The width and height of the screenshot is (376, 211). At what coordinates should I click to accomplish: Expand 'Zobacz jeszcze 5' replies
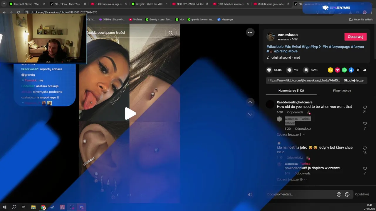[x=291, y=135]
